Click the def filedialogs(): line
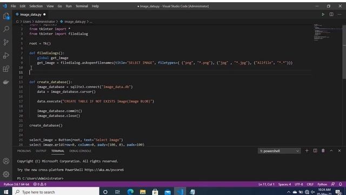The width and height of the screenshot is (346, 195). (x=47, y=53)
